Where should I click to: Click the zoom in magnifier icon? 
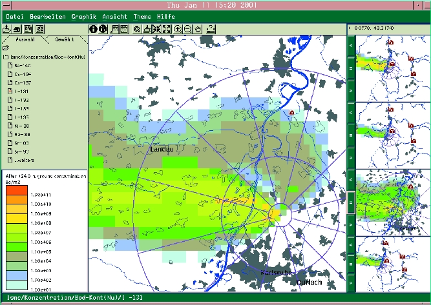click(x=178, y=29)
